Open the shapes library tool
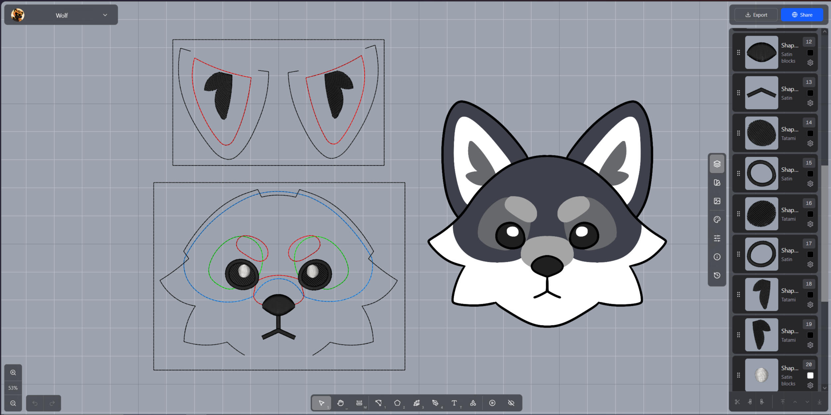The image size is (831, 415). (x=473, y=403)
